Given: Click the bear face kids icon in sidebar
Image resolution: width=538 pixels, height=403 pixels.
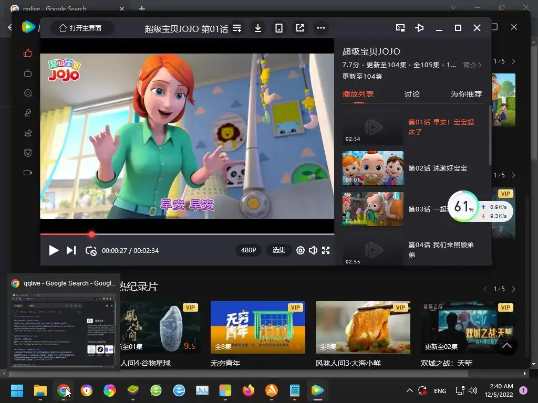Looking at the screenshot, I should [28, 153].
